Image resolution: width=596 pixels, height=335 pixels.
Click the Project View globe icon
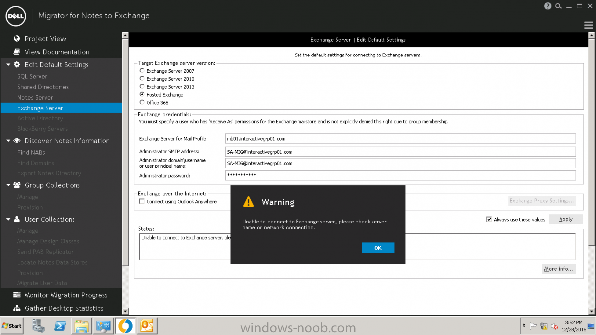coord(17,39)
